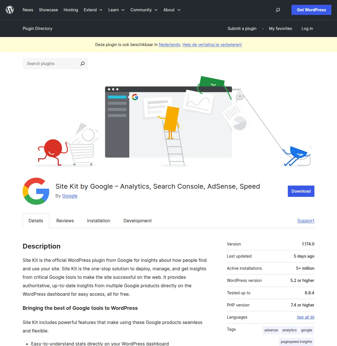Open the Support link

click(x=306, y=221)
